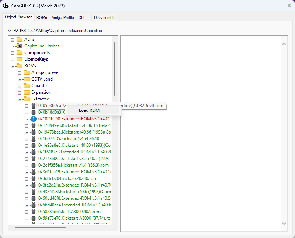Select the Expansion folder label
Viewport: 295px width, 238px height.
click(x=41, y=92)
